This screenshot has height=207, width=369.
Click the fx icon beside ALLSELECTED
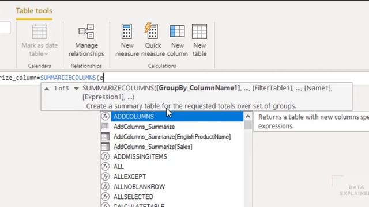(x=105, y=197)
